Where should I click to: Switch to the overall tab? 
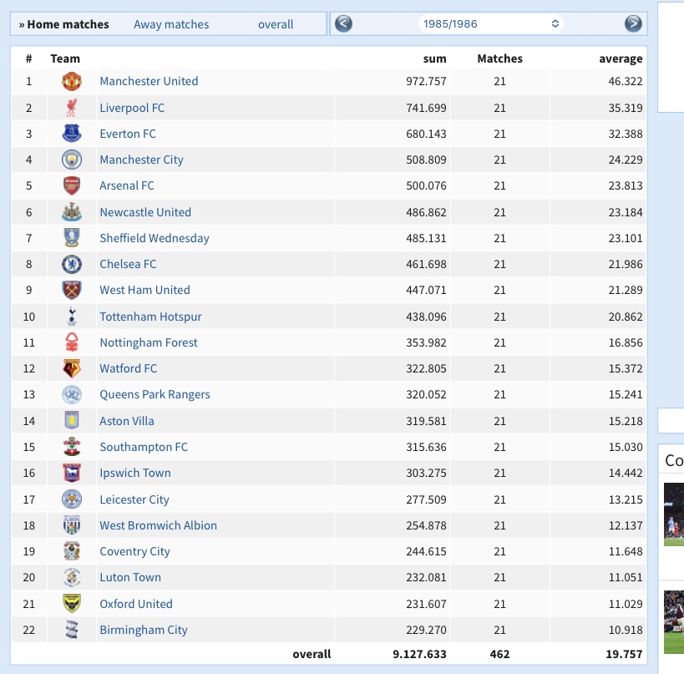pyautogui.click(x=276, y=24)
